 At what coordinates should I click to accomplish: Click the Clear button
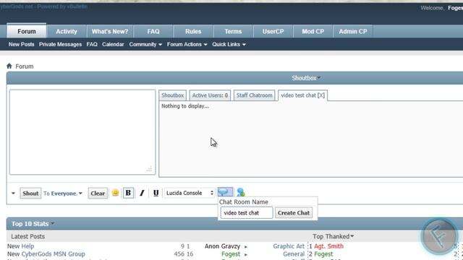pyautogui.click(x=98, y=194)
